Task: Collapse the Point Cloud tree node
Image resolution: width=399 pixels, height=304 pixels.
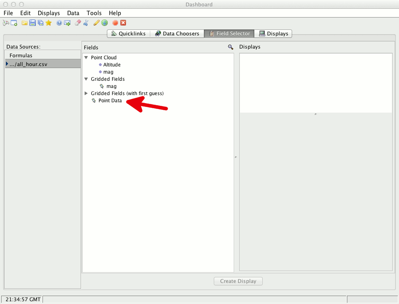Action: pos(86,58)
